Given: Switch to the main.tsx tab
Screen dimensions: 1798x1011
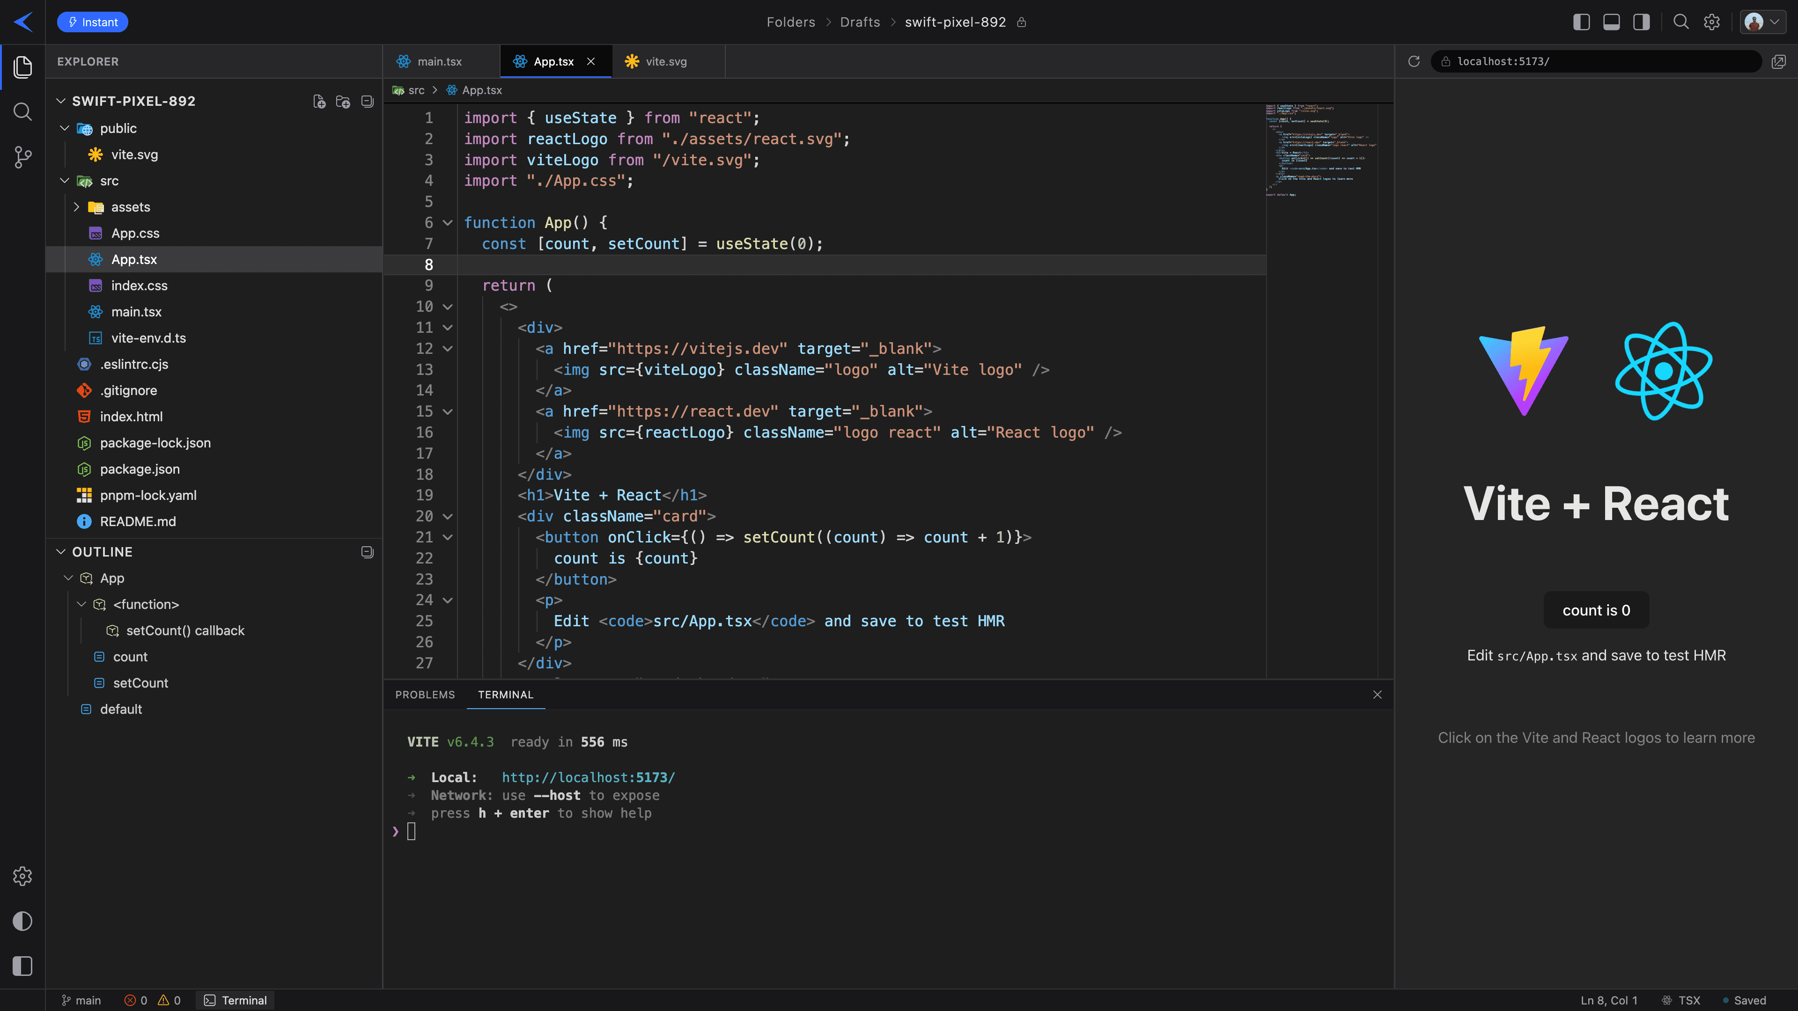Looking at the screenshot, I should 441,61.
